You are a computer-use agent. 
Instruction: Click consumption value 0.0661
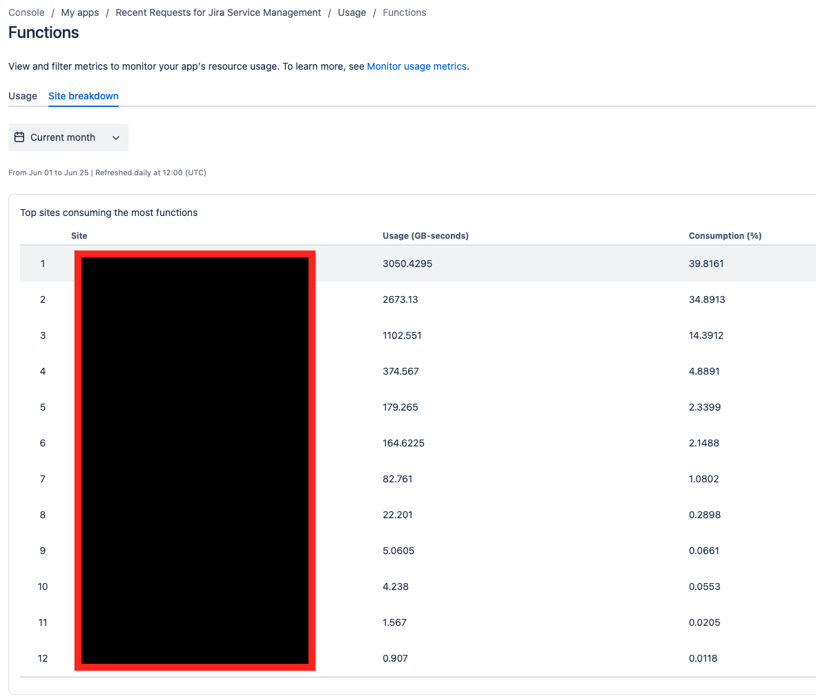704,551
